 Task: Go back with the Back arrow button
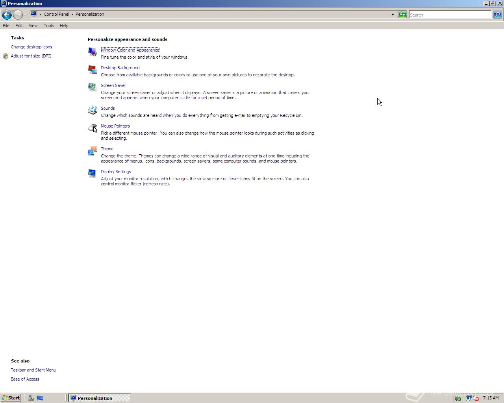click(x=7, y=15)
